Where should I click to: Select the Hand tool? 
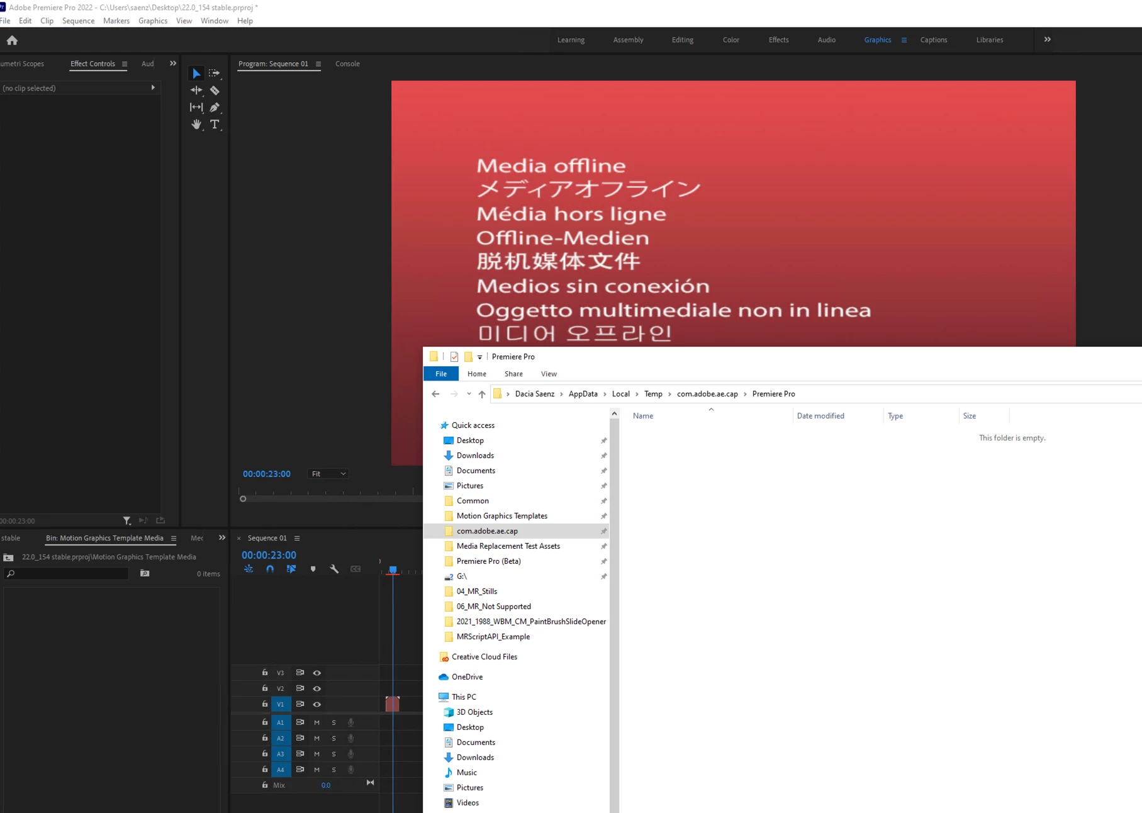(196, 125)
